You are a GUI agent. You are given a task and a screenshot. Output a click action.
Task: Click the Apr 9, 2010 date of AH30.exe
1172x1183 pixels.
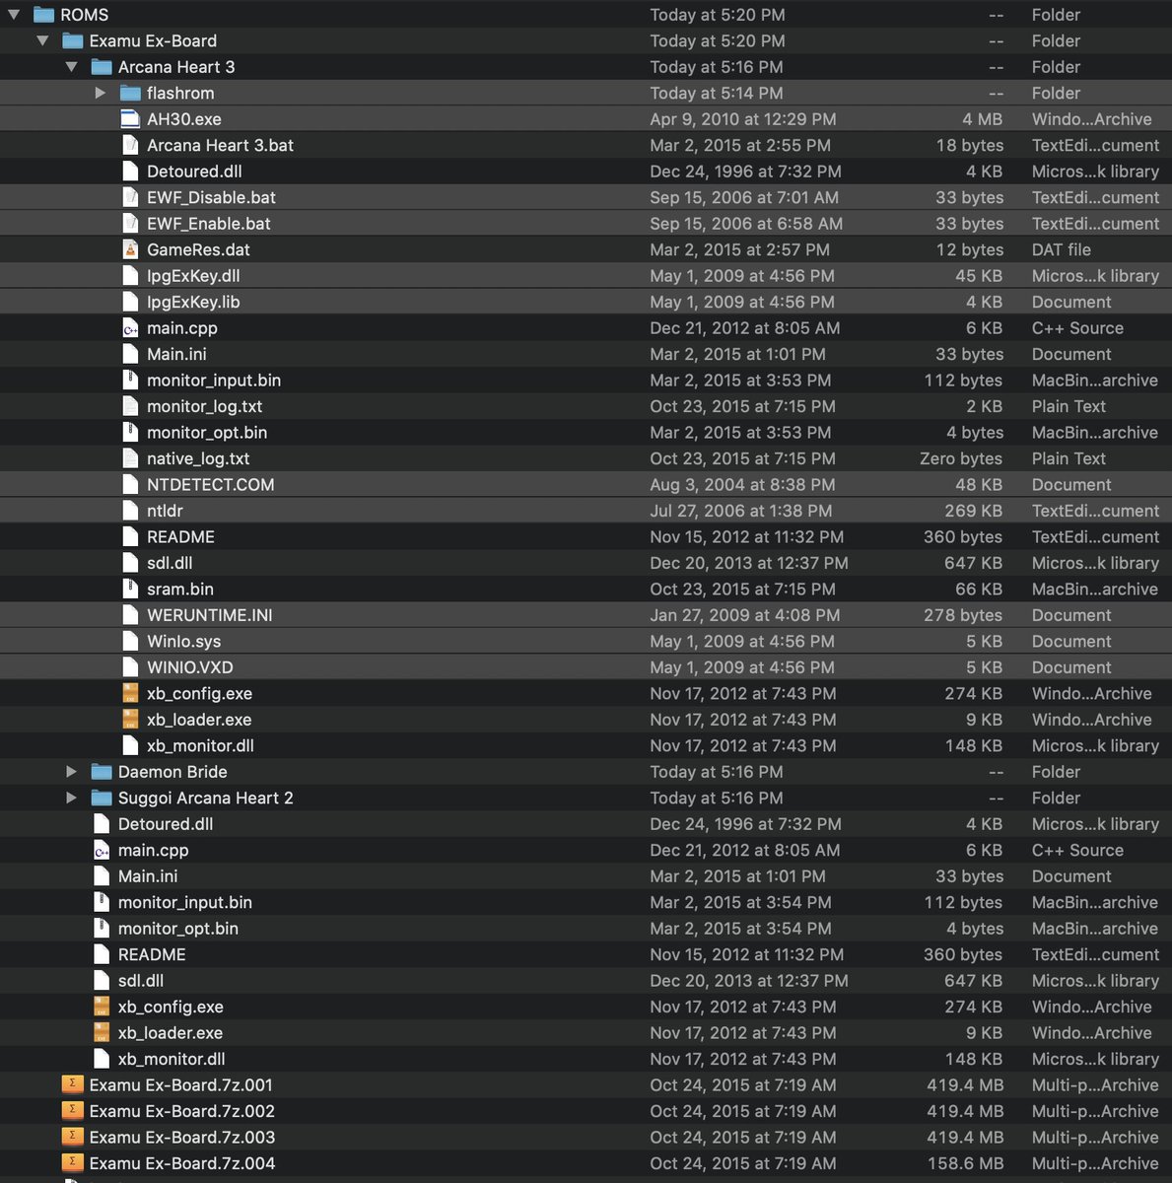point(743,119)
